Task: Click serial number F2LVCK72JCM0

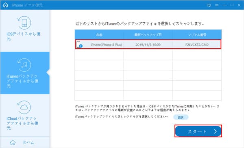Action: [x=197, y=45]
